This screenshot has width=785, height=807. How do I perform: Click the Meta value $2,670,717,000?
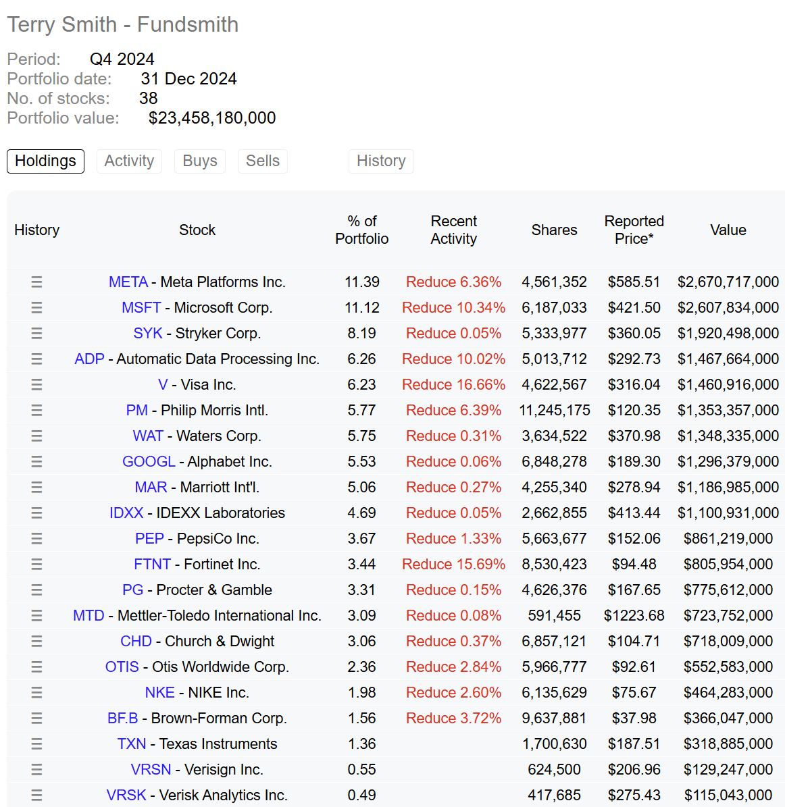[728, 282]
